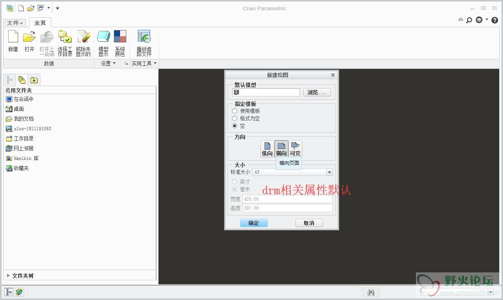The image size is (503, 300).
Task: Toggle browser status bar icon
Action: click(19, 292)
